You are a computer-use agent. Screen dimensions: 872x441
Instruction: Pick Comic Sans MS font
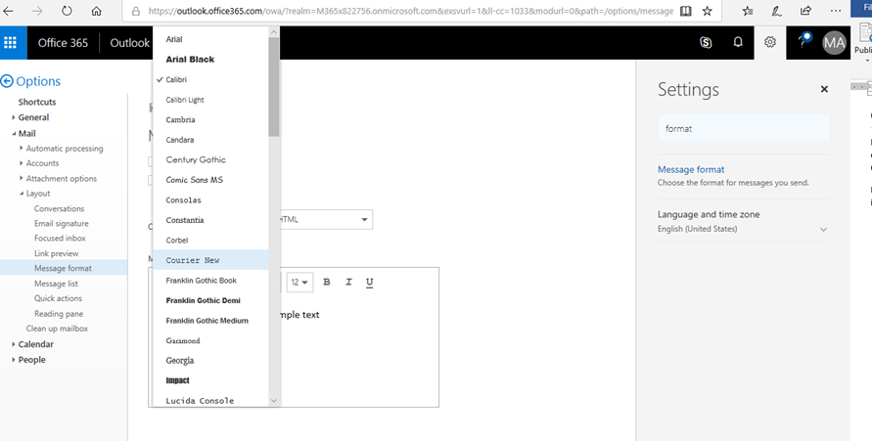(210, 180)
